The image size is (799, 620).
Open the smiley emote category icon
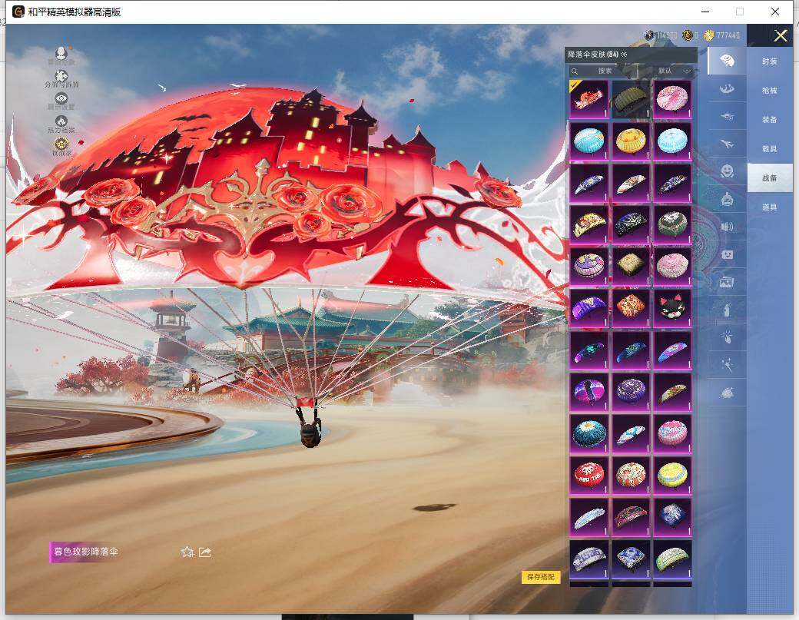click(727, 171)
